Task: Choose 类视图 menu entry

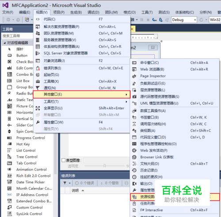Action: pos(175,130)
